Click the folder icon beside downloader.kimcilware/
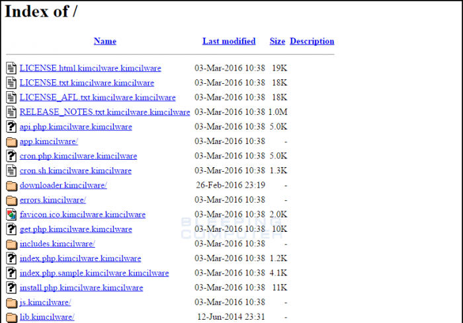The image size is (463, 323). pyautogui.click(x=11, y=186)
